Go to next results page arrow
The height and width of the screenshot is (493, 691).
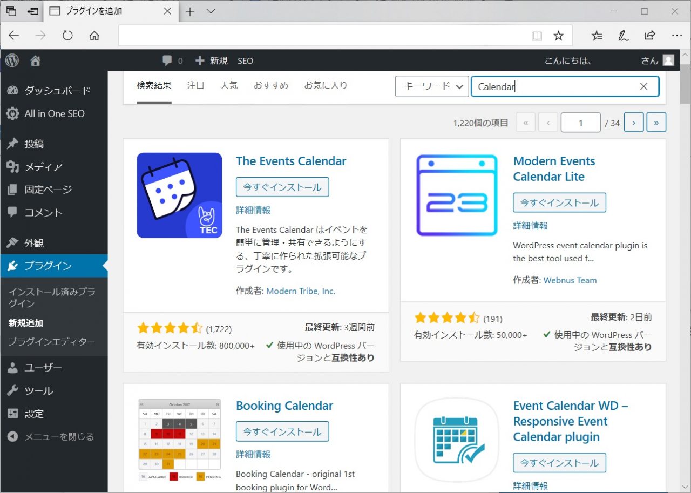pyautogui.click(x=633, y=123)
